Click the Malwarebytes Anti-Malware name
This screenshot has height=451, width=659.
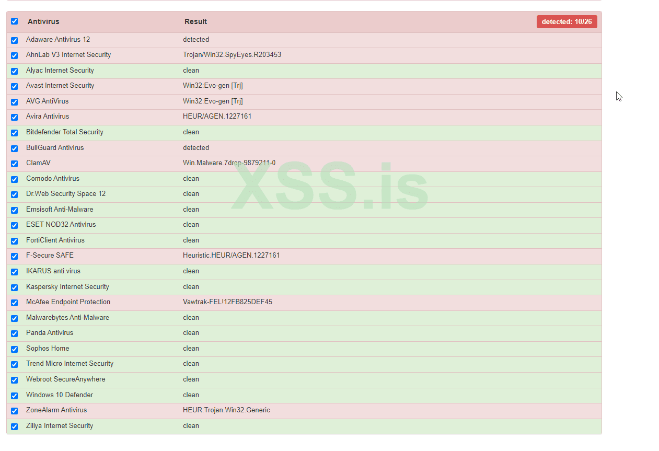67,318
